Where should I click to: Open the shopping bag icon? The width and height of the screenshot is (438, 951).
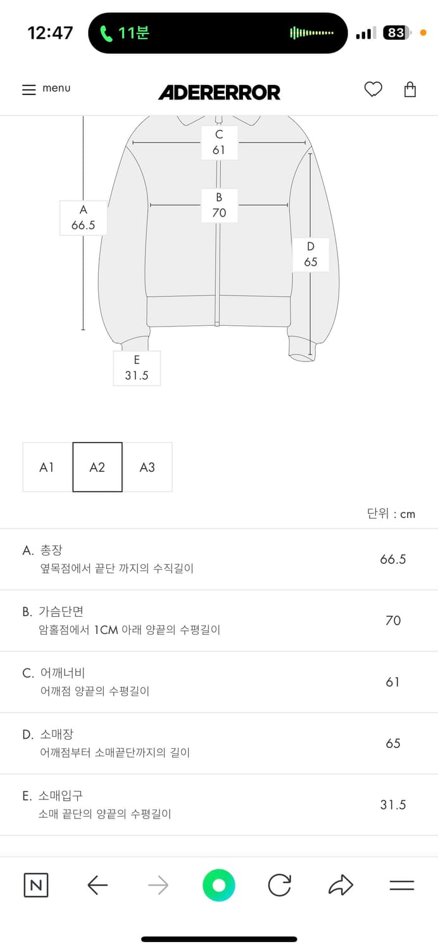pyautogui.click(x=410, y=89)
